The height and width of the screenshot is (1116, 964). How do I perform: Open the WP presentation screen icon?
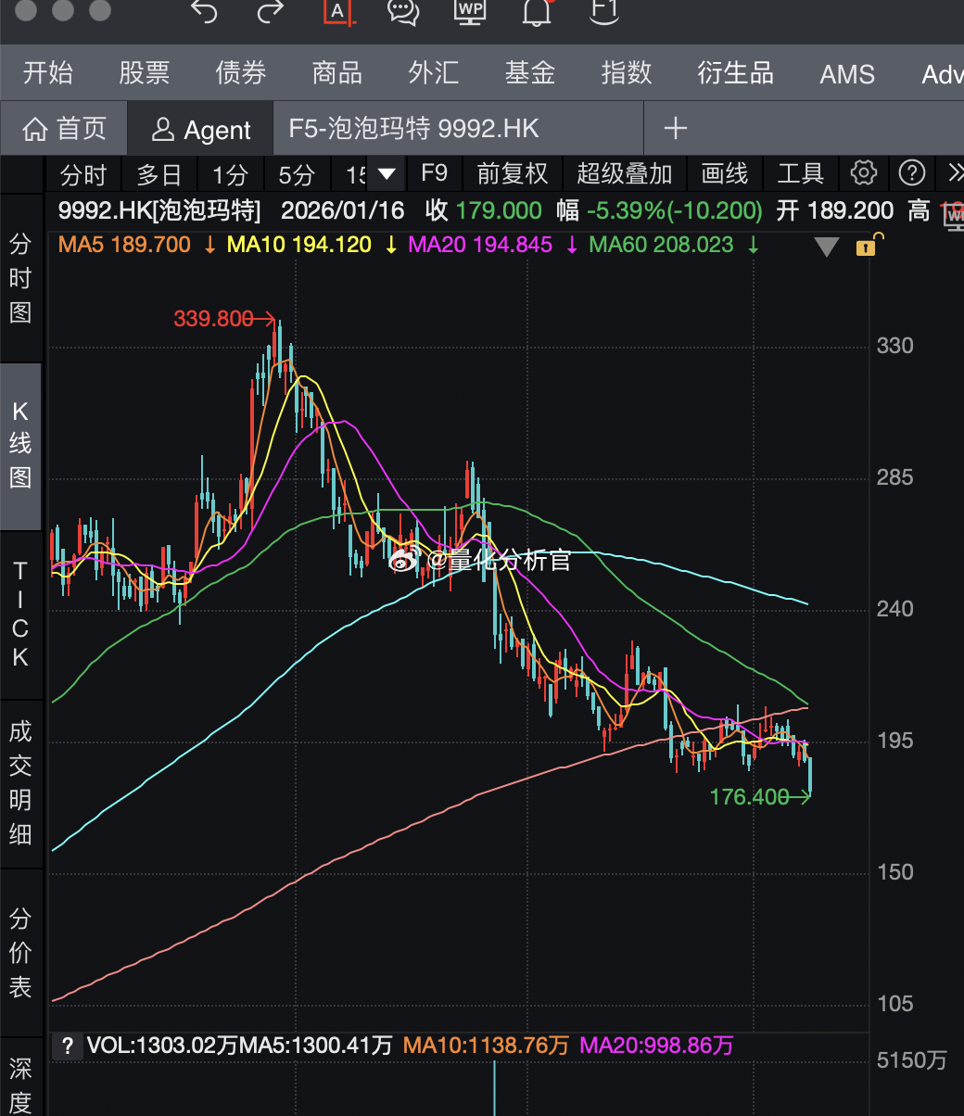click(x=471, y=11)
